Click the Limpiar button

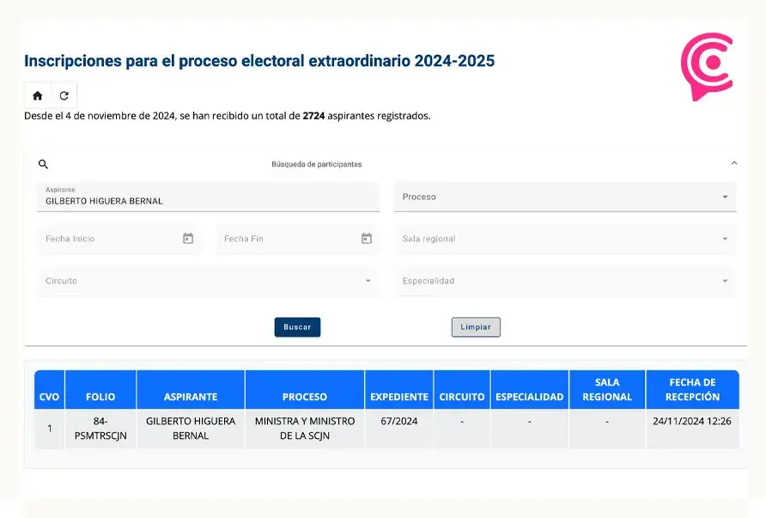click(x=476, y=327)
